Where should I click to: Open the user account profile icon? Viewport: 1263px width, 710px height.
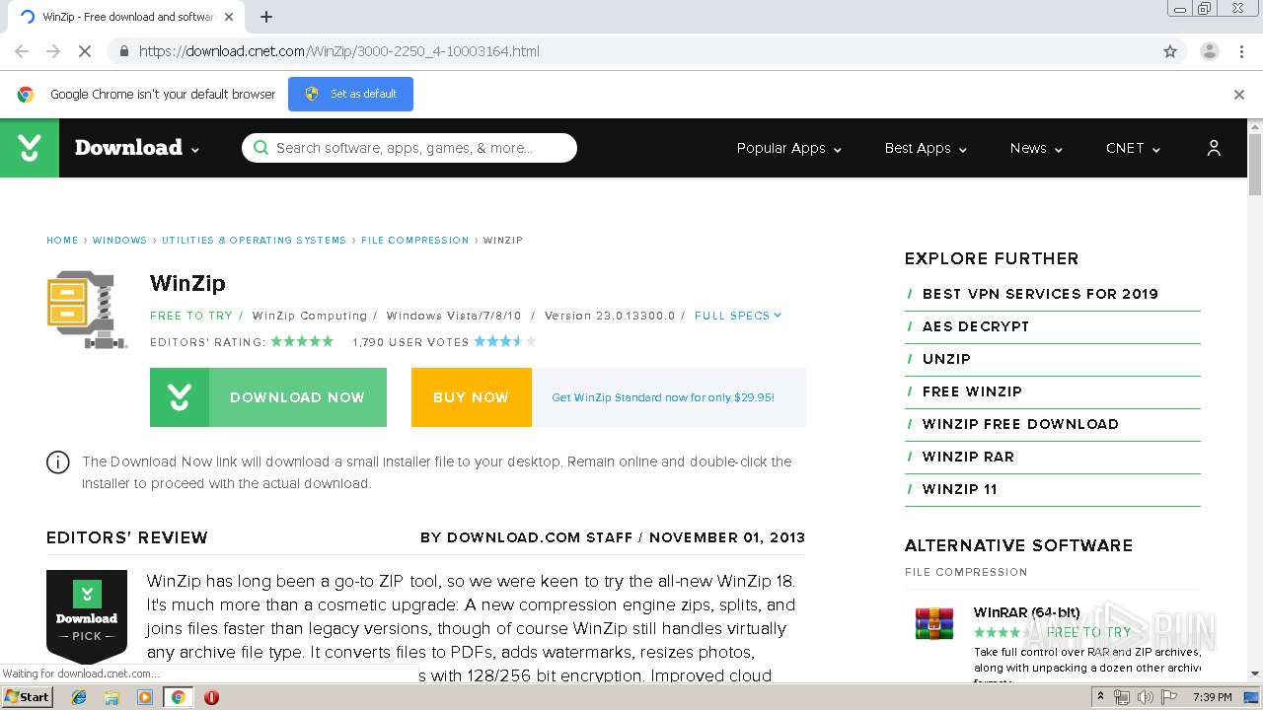point(1214,148)
